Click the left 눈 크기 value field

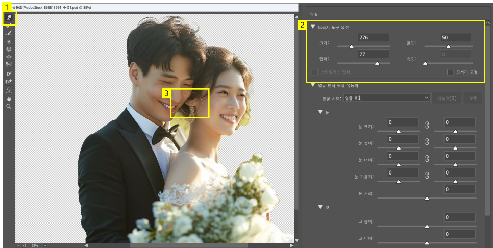coord(403,122)
